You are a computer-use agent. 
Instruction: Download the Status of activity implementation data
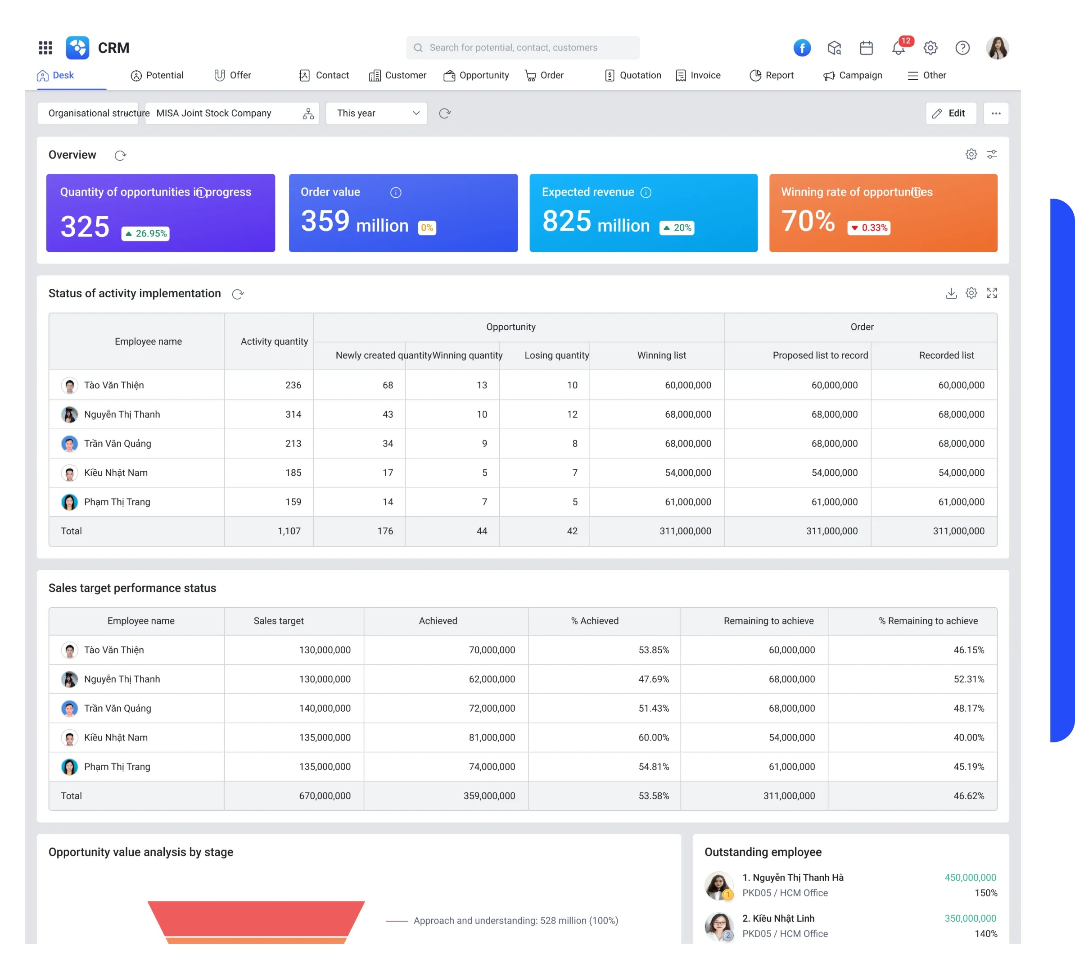pos(951,293)
